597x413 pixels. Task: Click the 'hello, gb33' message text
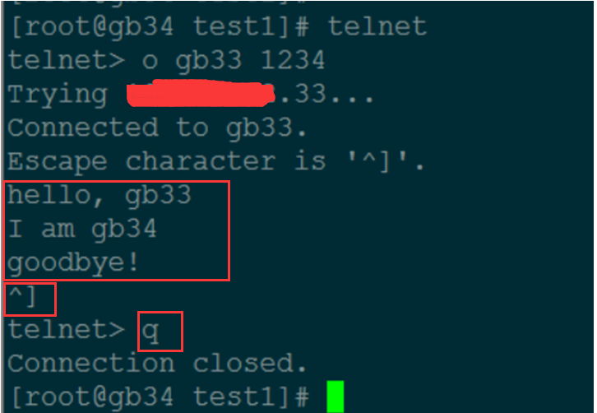99,195
